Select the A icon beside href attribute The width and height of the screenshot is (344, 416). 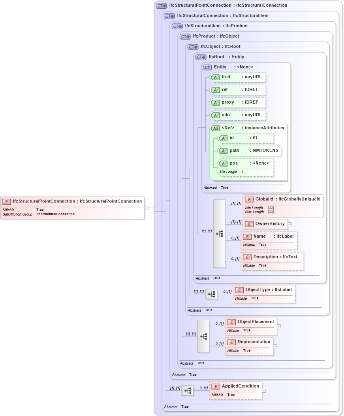216,77
